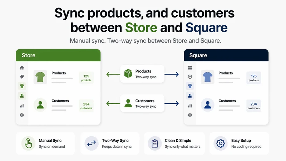Click the 'No coding required' caption
The height and width of the screenshot is (161, 286).
[246, 146]
